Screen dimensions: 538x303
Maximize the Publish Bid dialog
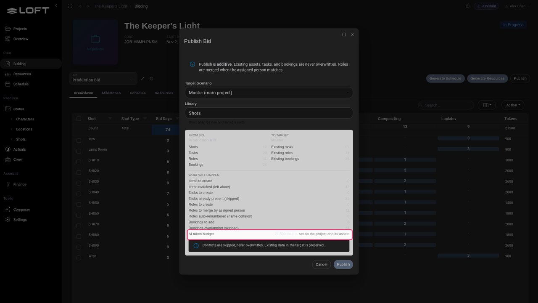pos(344,35)
